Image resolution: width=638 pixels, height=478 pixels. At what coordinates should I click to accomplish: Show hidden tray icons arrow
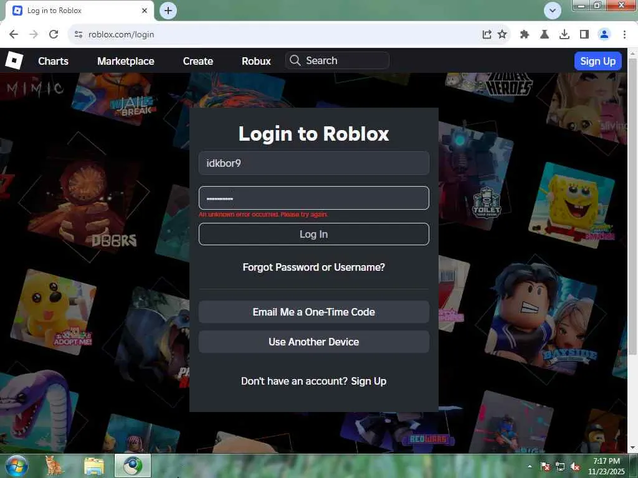530,467
